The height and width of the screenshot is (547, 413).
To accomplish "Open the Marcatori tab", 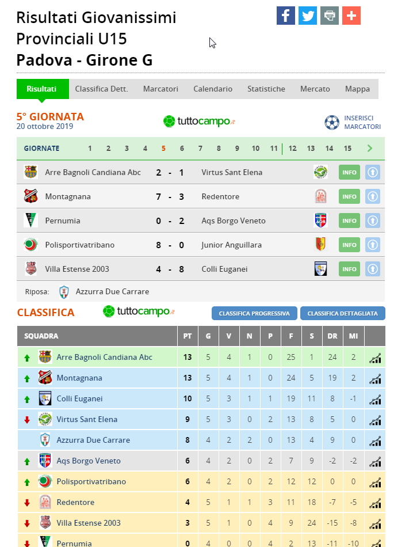I will [x=160, y=89].
